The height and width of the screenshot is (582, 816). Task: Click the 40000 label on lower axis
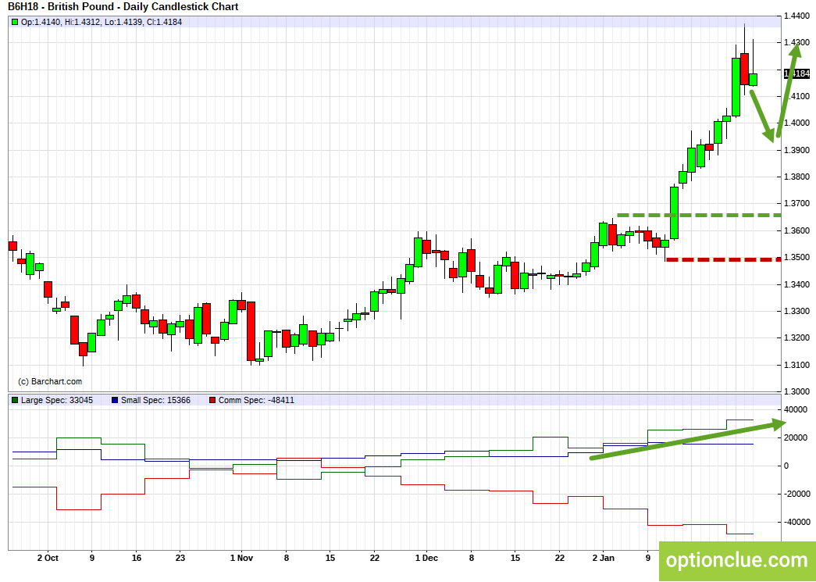[796, 410]
